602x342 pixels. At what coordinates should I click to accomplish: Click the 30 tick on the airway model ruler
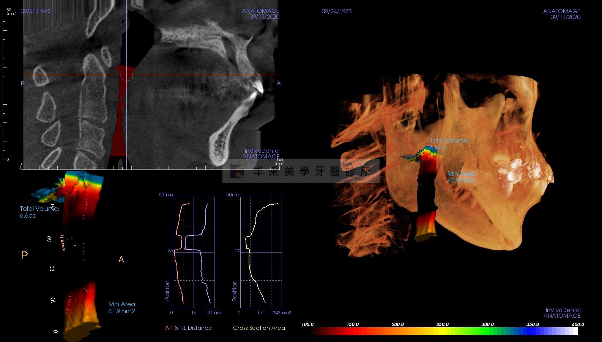[49, 238]
